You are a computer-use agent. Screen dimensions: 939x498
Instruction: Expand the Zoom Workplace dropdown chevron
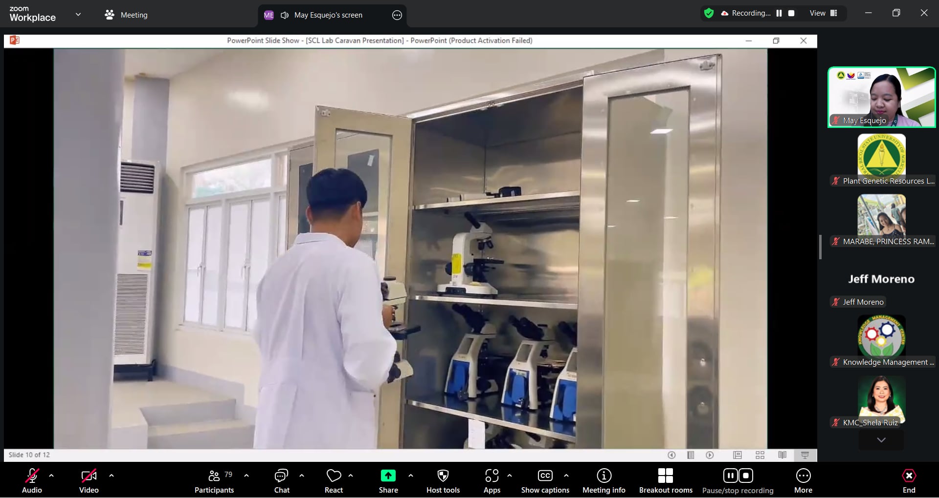click(78, 15)
